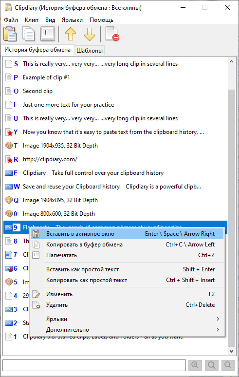
Task: Choose Напечатать in the context menu
Action: click(x=128, y=255)
